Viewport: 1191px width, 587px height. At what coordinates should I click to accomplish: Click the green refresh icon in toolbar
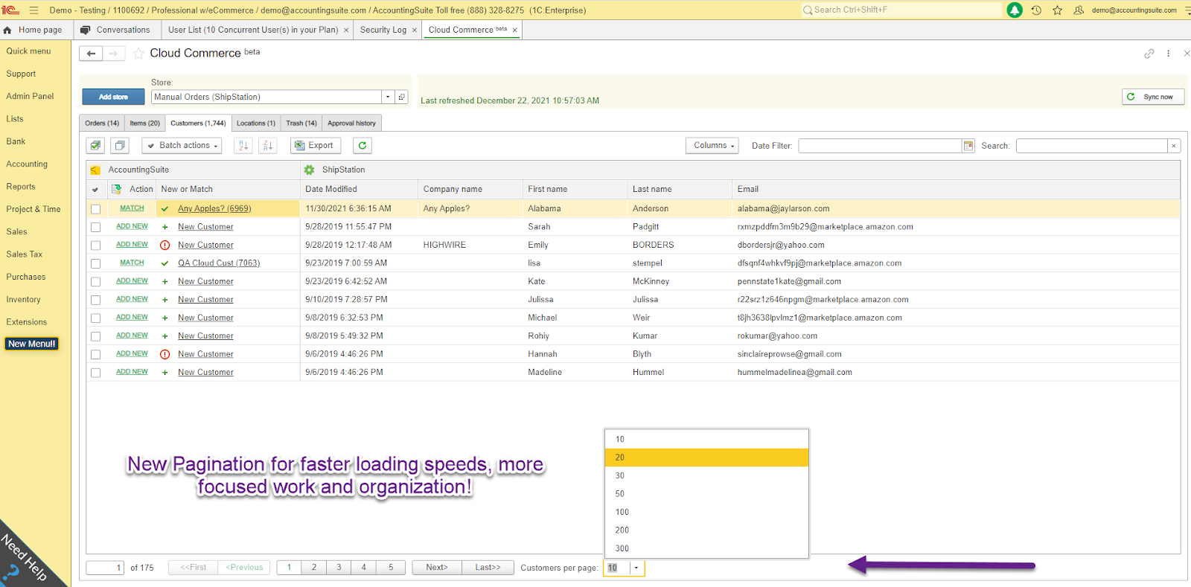[363, 146]
